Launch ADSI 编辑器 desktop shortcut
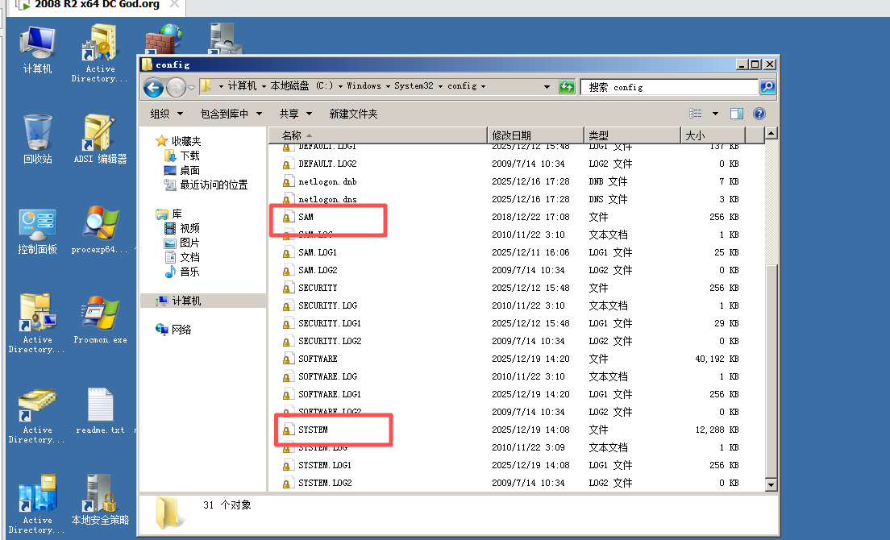Screen dimensions: 890x540 click(x=100, y=139)
